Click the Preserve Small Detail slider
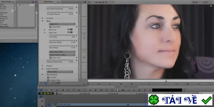The height and width of the screenshot is (107, 214). click(x=60, y=60)
